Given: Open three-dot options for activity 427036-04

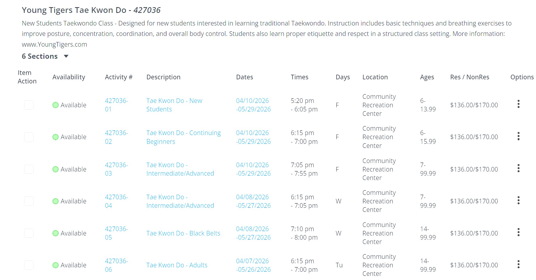Looking at the screenshot, I should click(518, 200).
